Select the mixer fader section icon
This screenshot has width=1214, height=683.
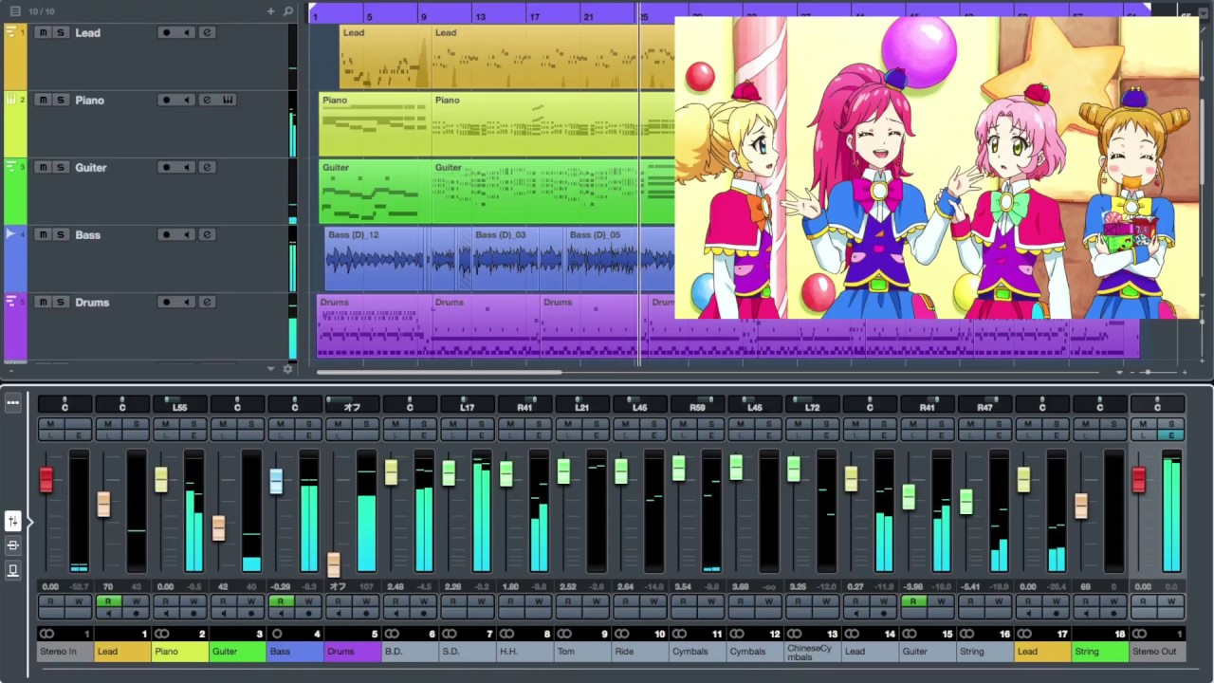click(13, 522)
